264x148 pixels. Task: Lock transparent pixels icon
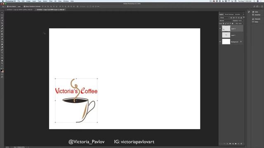coord(224,23)
